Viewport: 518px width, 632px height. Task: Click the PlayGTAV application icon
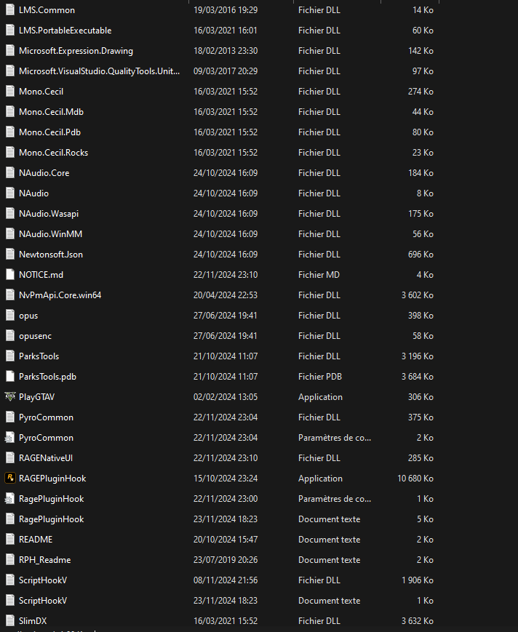coord(9,397)
